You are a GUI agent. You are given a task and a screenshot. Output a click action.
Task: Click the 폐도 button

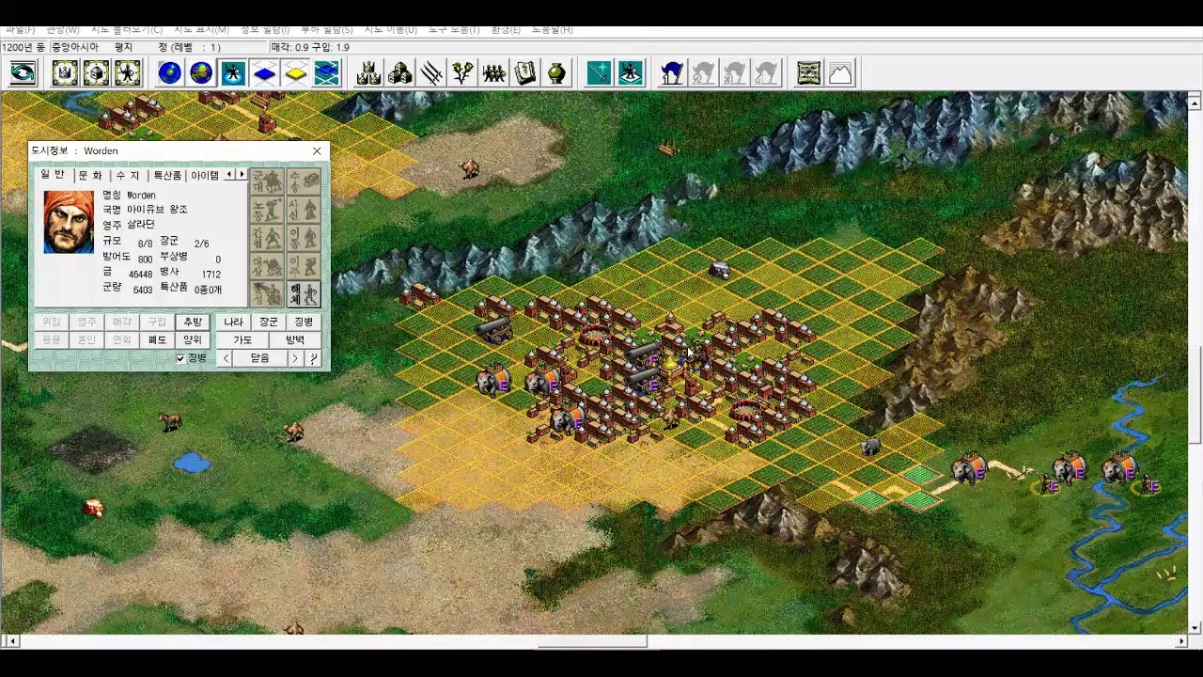pos(157,339)
